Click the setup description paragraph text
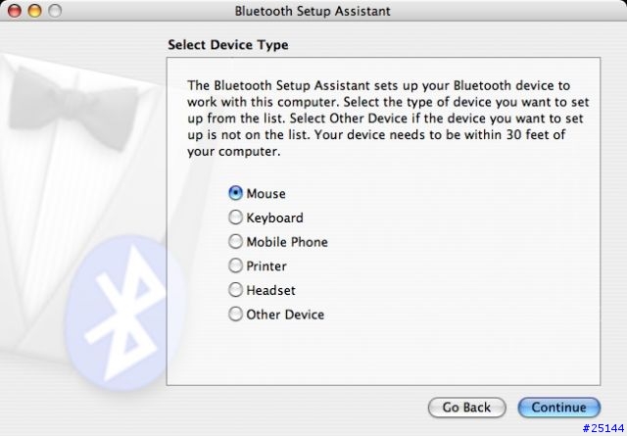The image size is (627, 436). 388,119
